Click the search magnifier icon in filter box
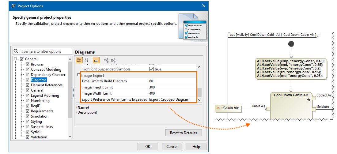Viewport: 337px width, 154px height. 16,51
